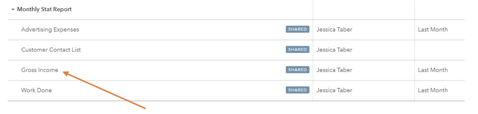
Task: Click SHARED badge on Work Done row
Action: 297,90
